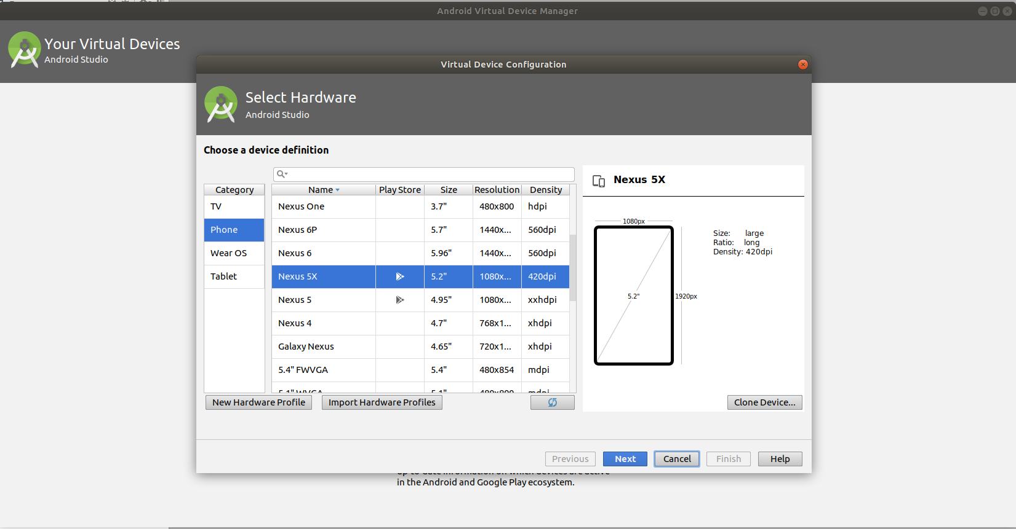Click the 5.96" size cell for Nexus 6

coord(449,253)
